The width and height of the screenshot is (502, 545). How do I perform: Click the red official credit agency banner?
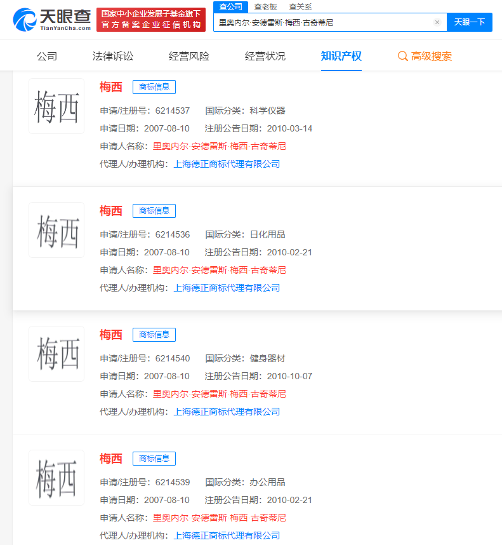151,20
